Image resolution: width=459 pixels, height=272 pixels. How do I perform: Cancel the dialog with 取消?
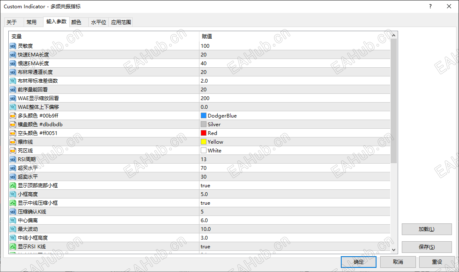click(398, 262)
